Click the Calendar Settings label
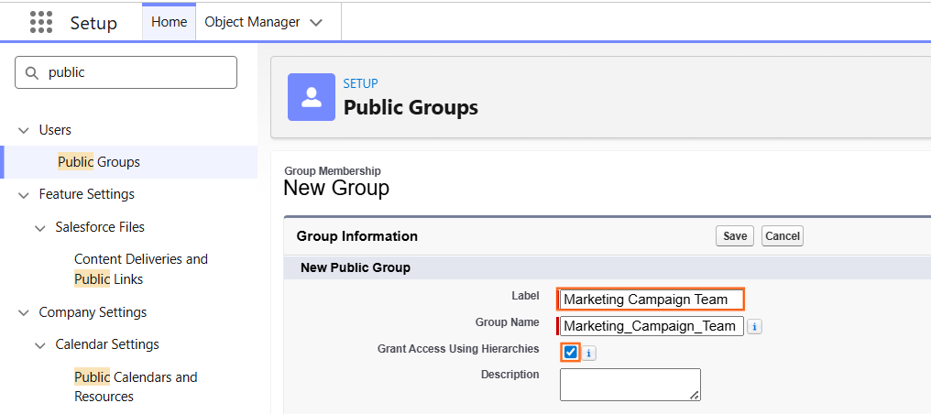Screen dimensions: 931x414 [x=107, y=344]
